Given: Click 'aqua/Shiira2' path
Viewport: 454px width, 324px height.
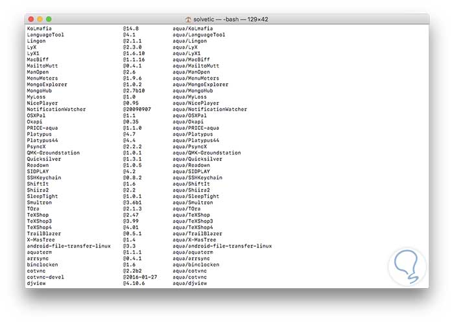Looking at the screenshot, I should click(x=191, y=190).
